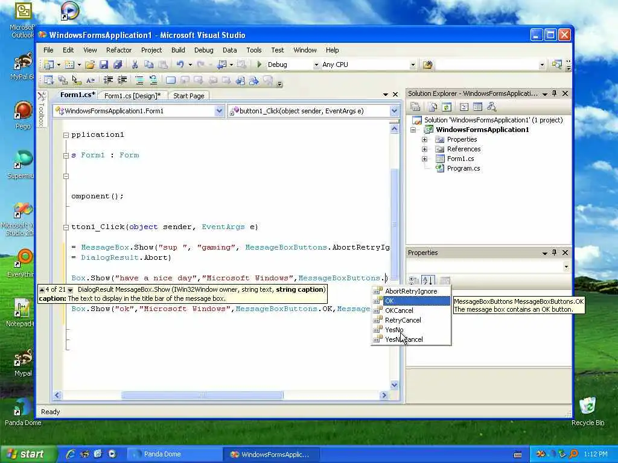The width and height of the screenshot is (618, 463).
Task: Select RetryCancel in the IntelliSense list
Action: [411, 320]
